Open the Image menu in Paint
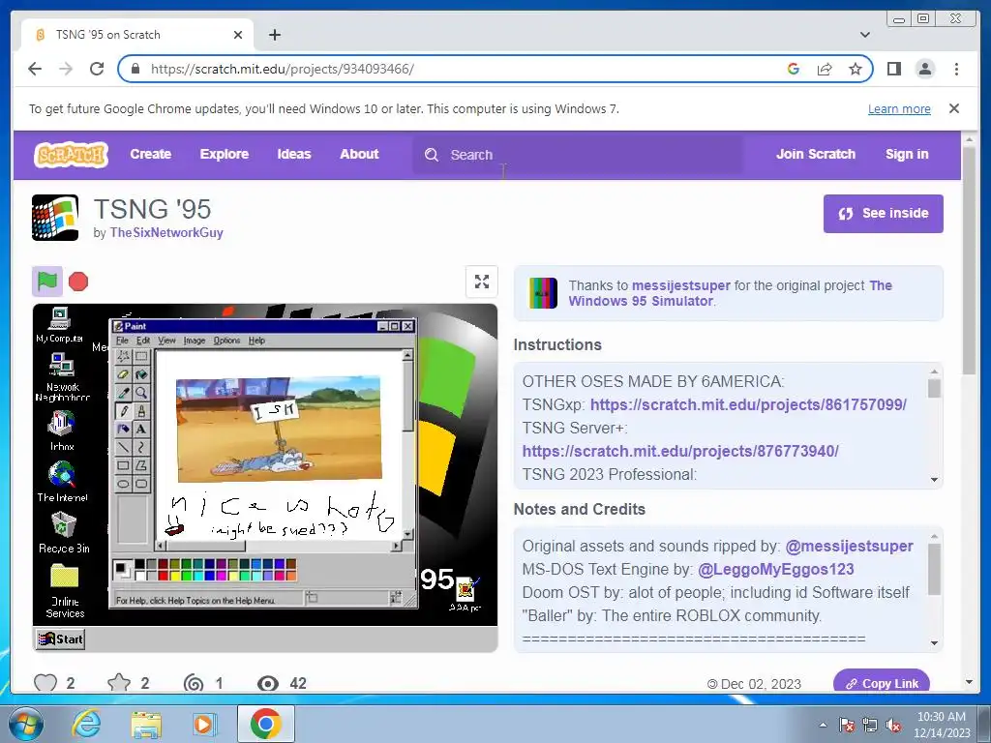Viewport: 991px width, 743px height. [x=195, y=341]
